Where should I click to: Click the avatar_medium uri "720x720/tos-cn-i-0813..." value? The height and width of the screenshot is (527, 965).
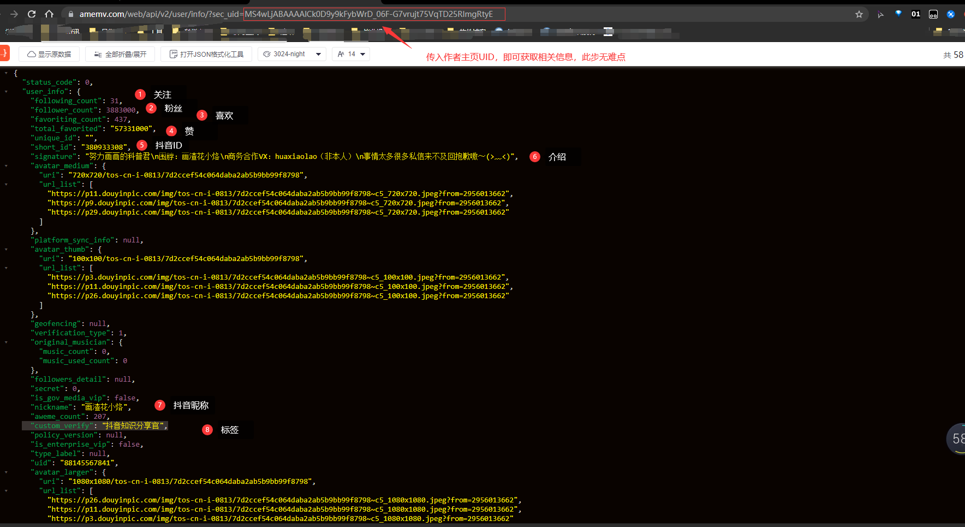pos(186,175)
